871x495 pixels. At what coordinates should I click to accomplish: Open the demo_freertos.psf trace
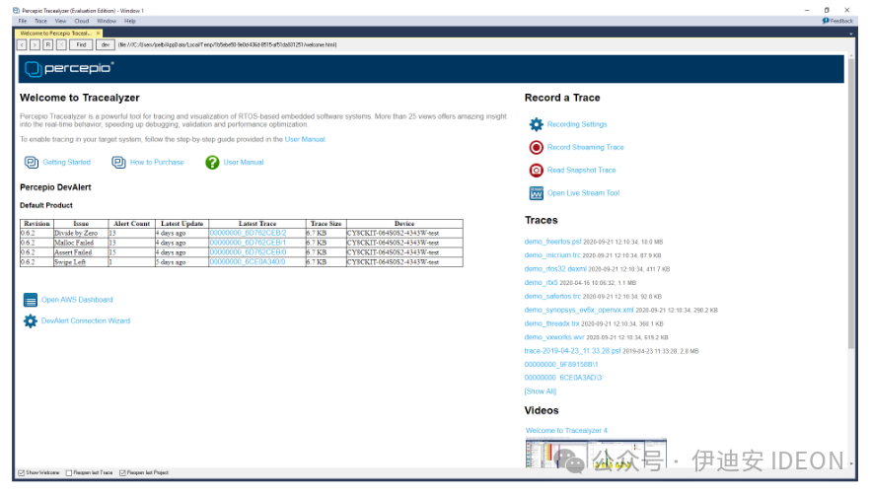click(552, 242)
